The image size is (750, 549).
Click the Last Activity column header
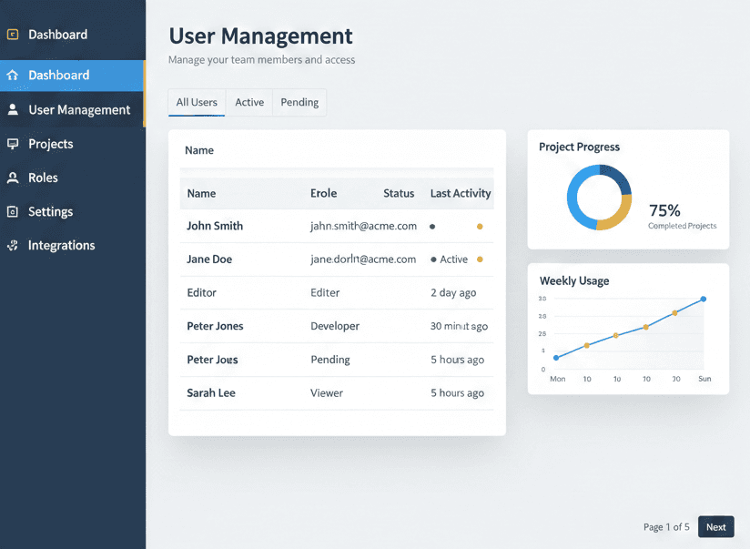click(x=461, y=193)
